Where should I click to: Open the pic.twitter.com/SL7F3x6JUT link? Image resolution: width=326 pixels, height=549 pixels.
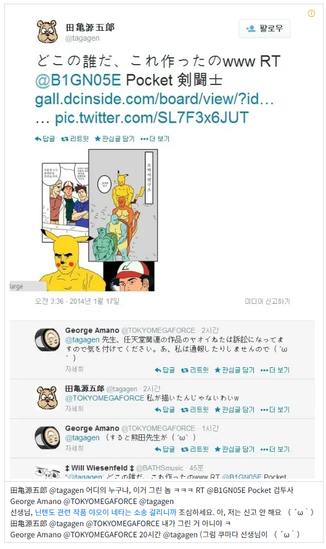point(152,118)
